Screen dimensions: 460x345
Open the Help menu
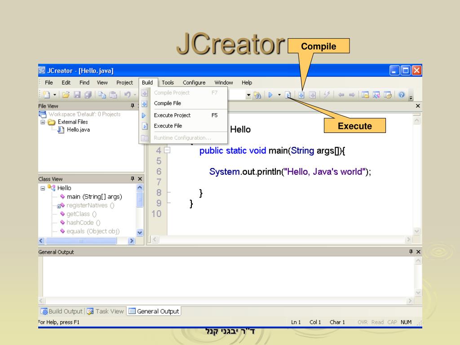247,83
